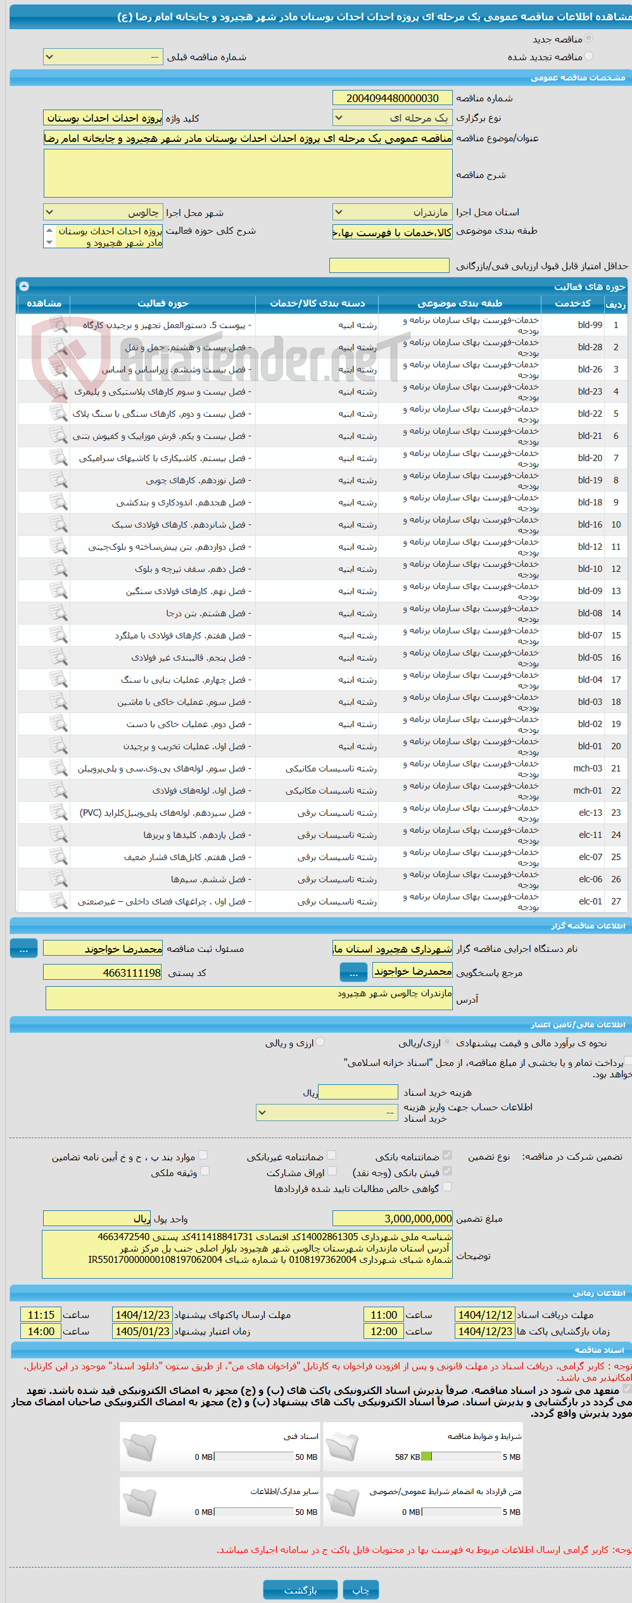Click view magnifier icon in row bld-10
The height and width of the screenshot is (1603, 632).
point(58,569)
